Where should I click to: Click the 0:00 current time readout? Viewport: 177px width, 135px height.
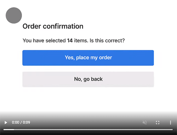click(x=16, y=122)
